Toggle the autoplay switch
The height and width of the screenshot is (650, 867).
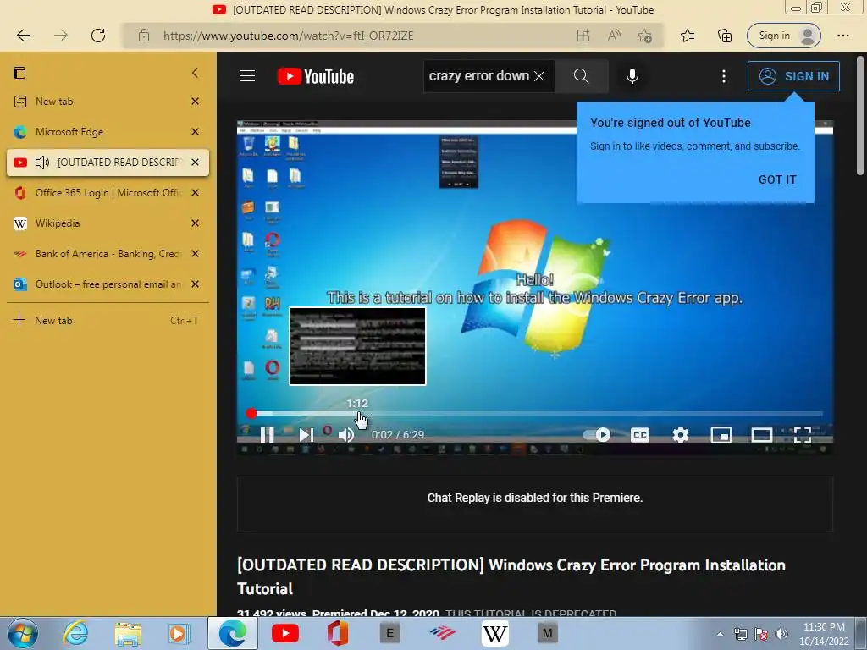597,435
